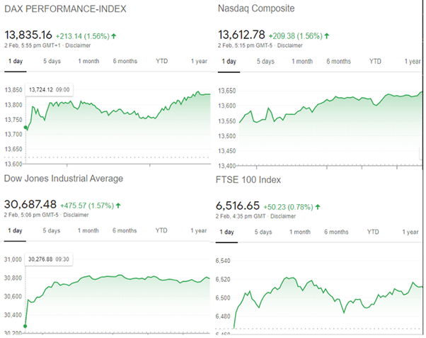
Task: Open the DAX 6 months range
Action: [125, 61]
